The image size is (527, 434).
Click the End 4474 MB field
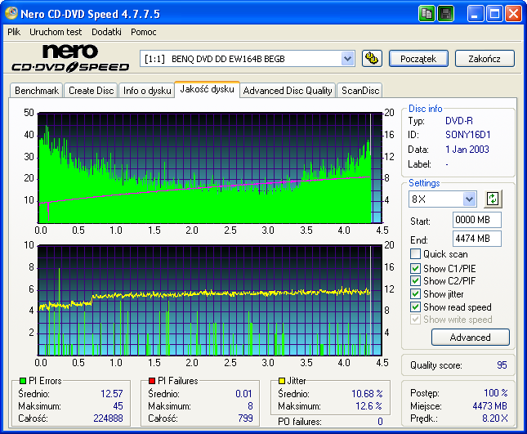pyautogui.click(x=477, y=239)
